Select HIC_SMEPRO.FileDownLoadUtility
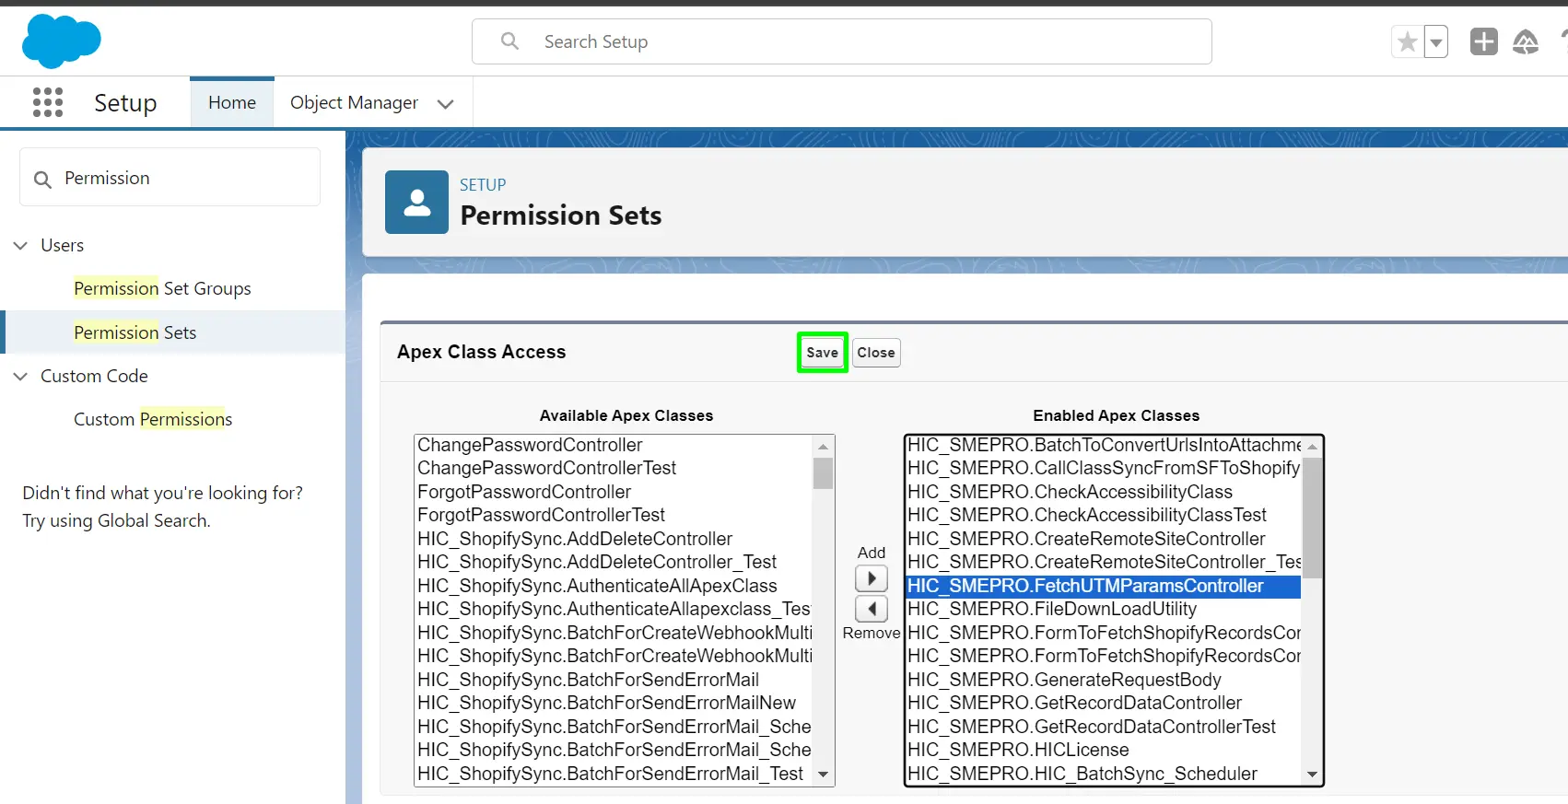The height and width of the screenshot is (804, 1568). 1104,609
